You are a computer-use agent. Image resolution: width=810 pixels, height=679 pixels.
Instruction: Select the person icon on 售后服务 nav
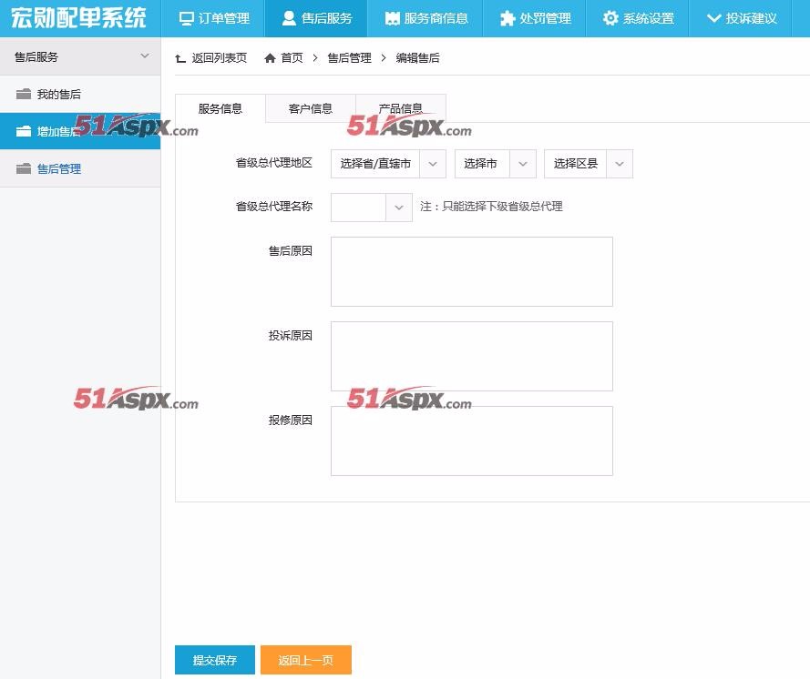[290, 18]
